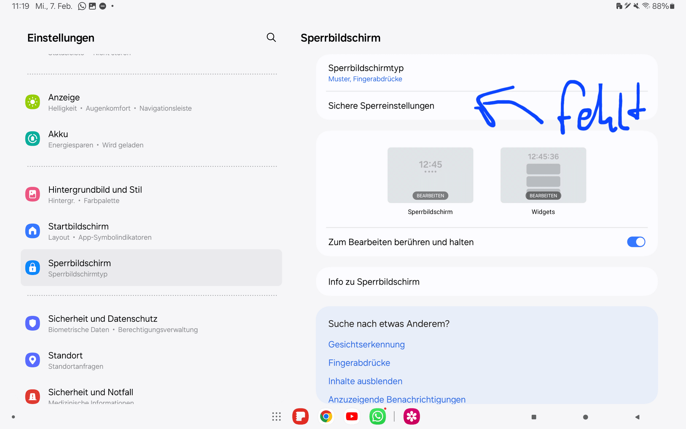Screen dimensions: 686x429
Task: Open Sperrbildschirmtyp setting
Action: (x=366, y=73)
